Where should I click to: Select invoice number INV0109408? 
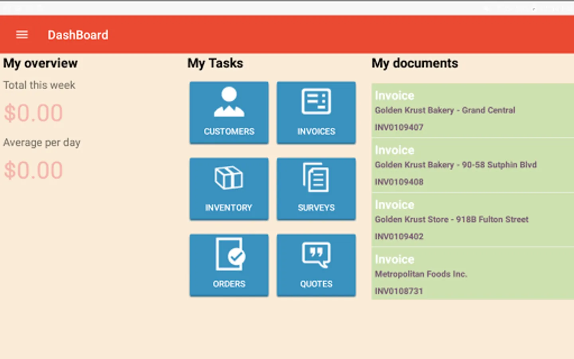(399, 182)
